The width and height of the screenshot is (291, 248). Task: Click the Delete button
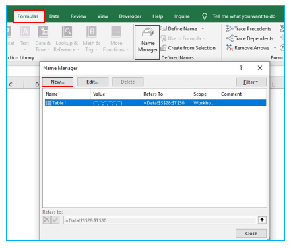tap(128, 82)
